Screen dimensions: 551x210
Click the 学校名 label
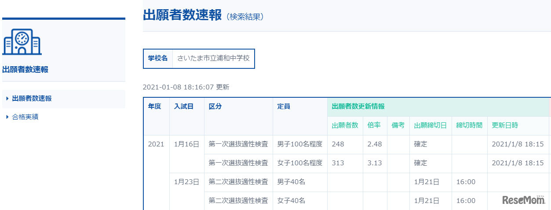158,58
